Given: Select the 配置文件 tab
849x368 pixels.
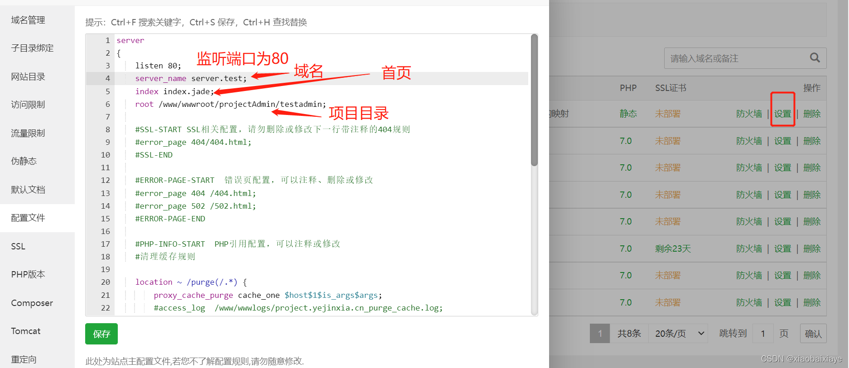Looking at the screenshot, I should point(28,218).
